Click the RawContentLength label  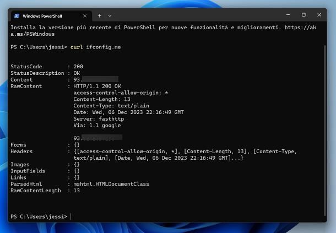(x=36, y=191)
